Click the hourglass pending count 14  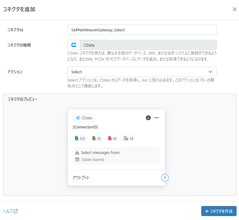tap(128, 138)
